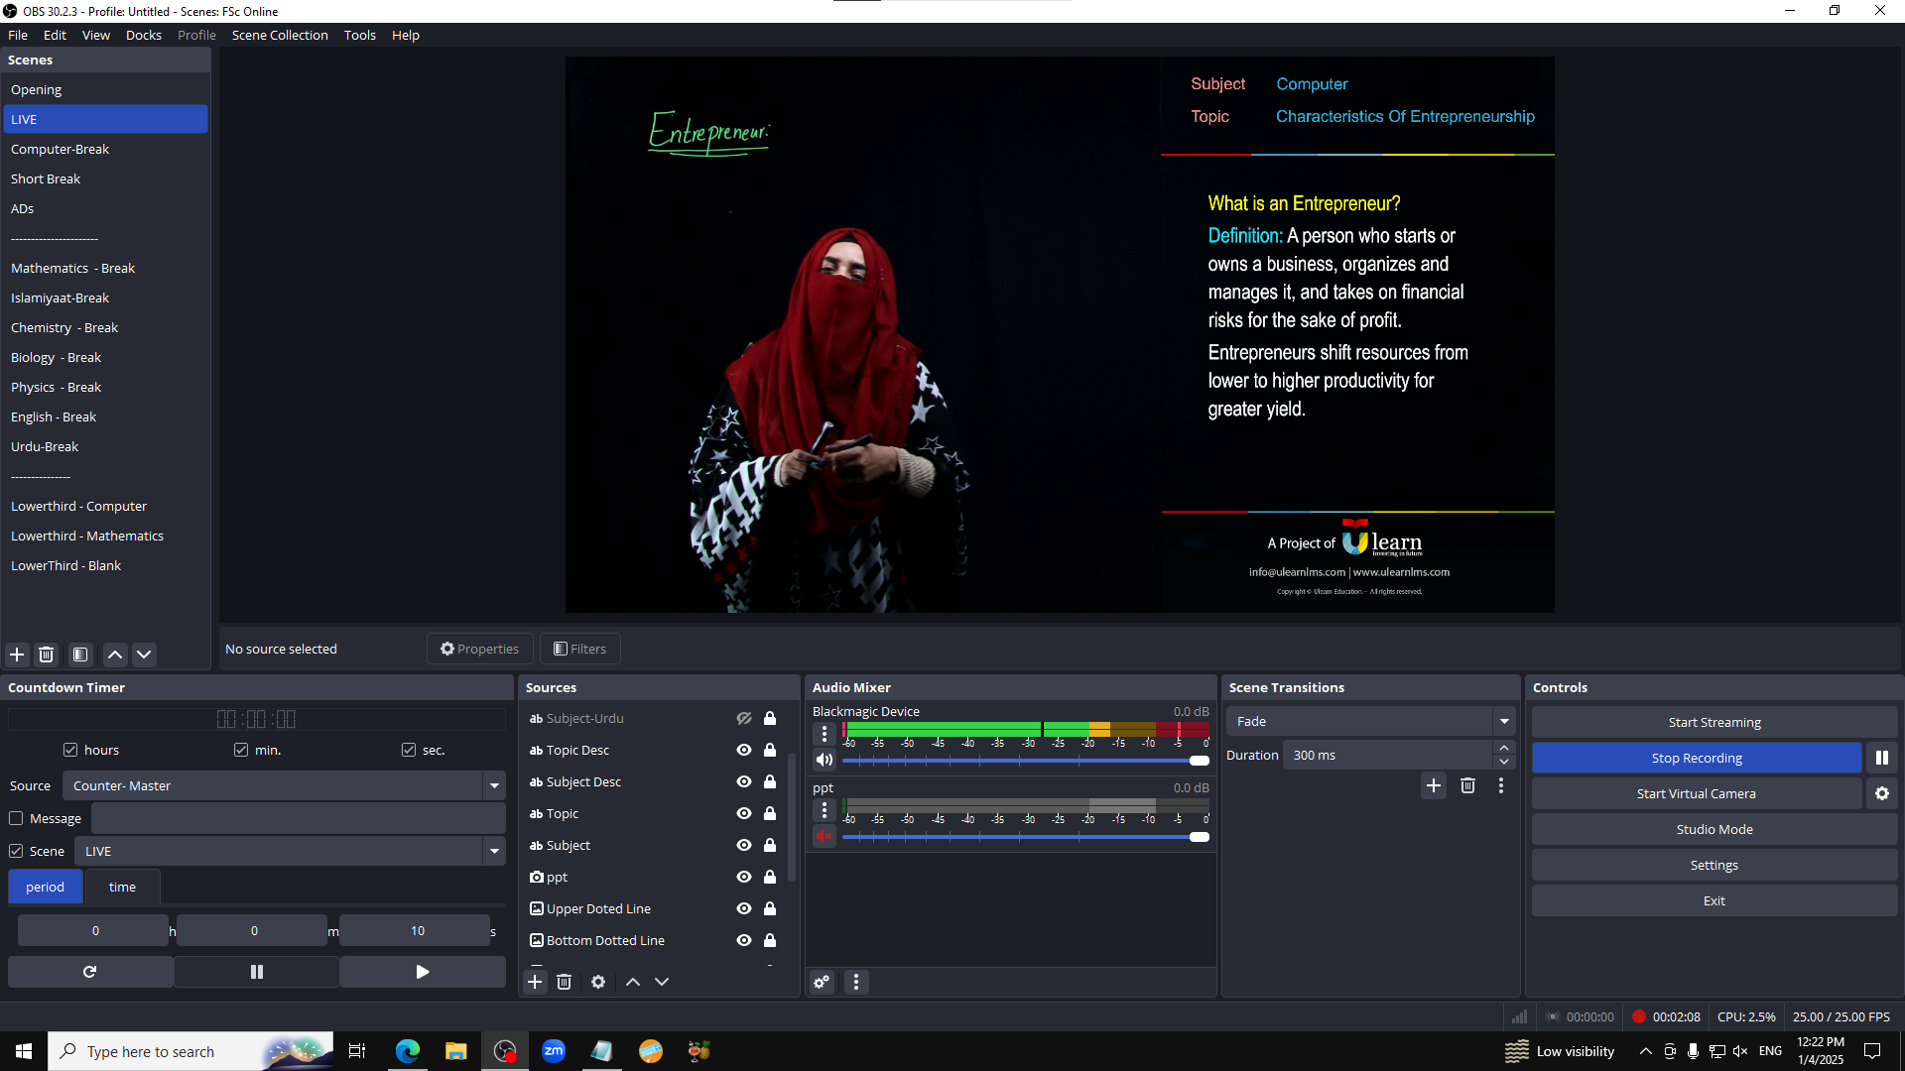Add a new scene with plus icon
The image size is (1905, 1071).
[x=17, y=654]
